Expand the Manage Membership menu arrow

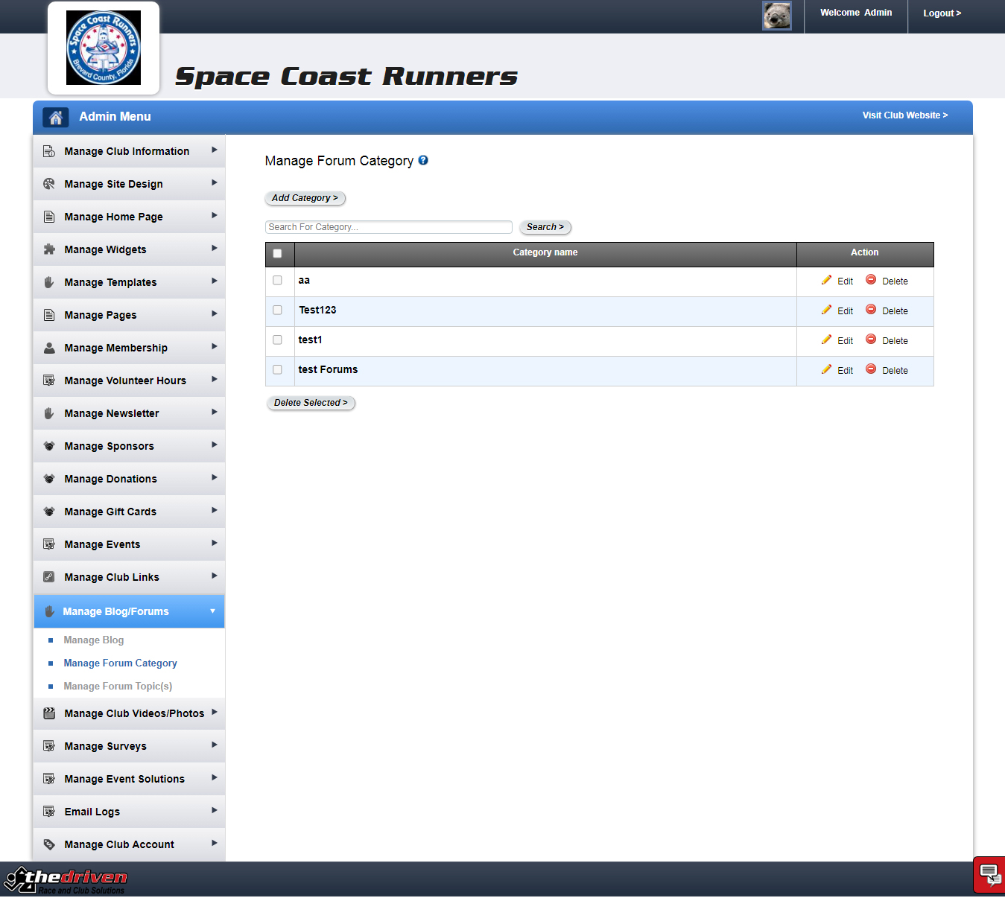pos(214,347)
